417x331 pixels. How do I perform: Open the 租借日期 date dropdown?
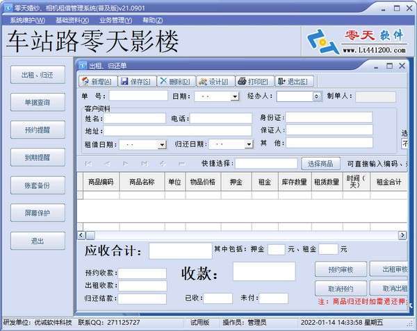click(162, 144)
